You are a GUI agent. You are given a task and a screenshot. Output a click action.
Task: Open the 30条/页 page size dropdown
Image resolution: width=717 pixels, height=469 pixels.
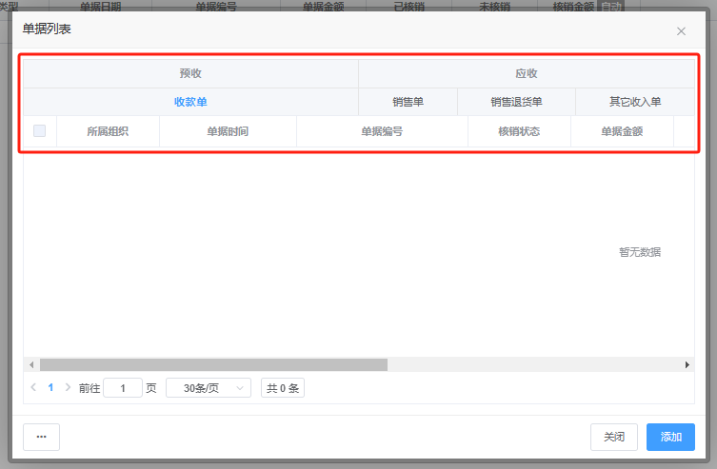point(209,388)
